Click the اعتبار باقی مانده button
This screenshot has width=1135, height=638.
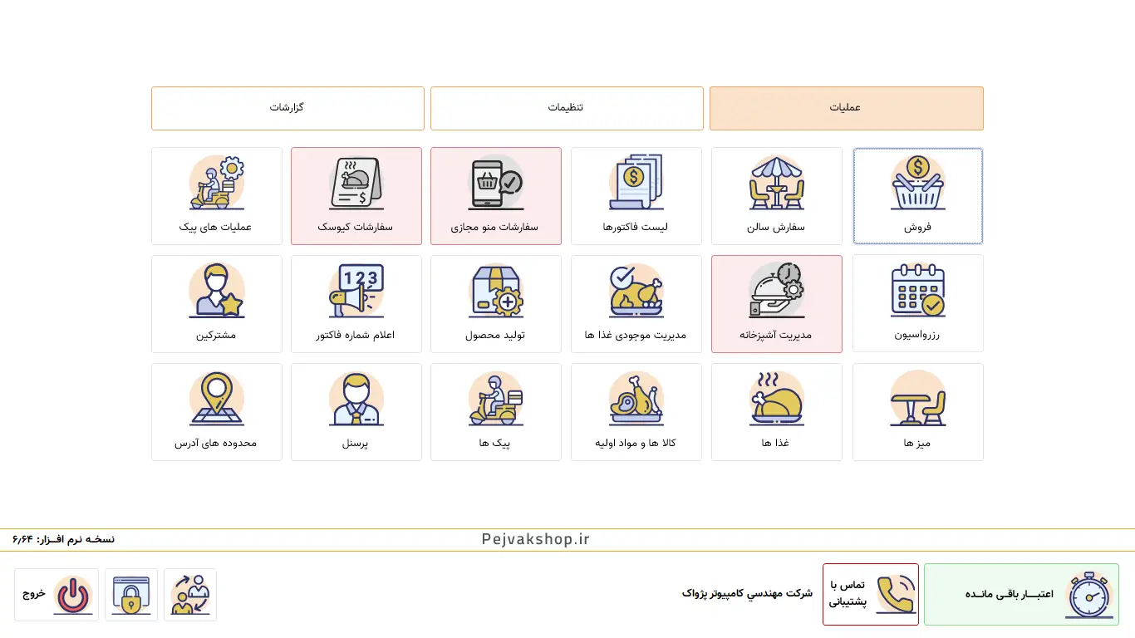(x=1021, y=595)
